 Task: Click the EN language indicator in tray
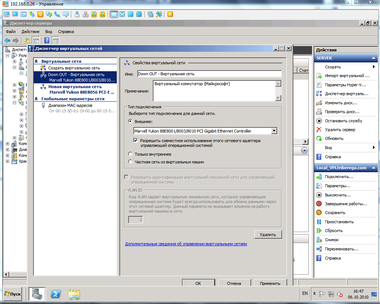(x=305, y=293)
